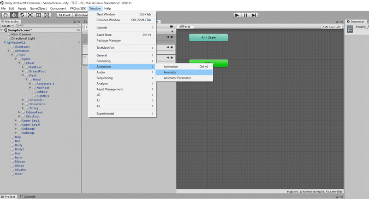Select Asset Store in Window menu
Screen dimensions: 369x199
coord(122,34)
